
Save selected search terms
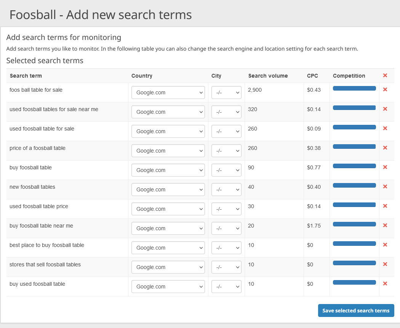[356, 310]
